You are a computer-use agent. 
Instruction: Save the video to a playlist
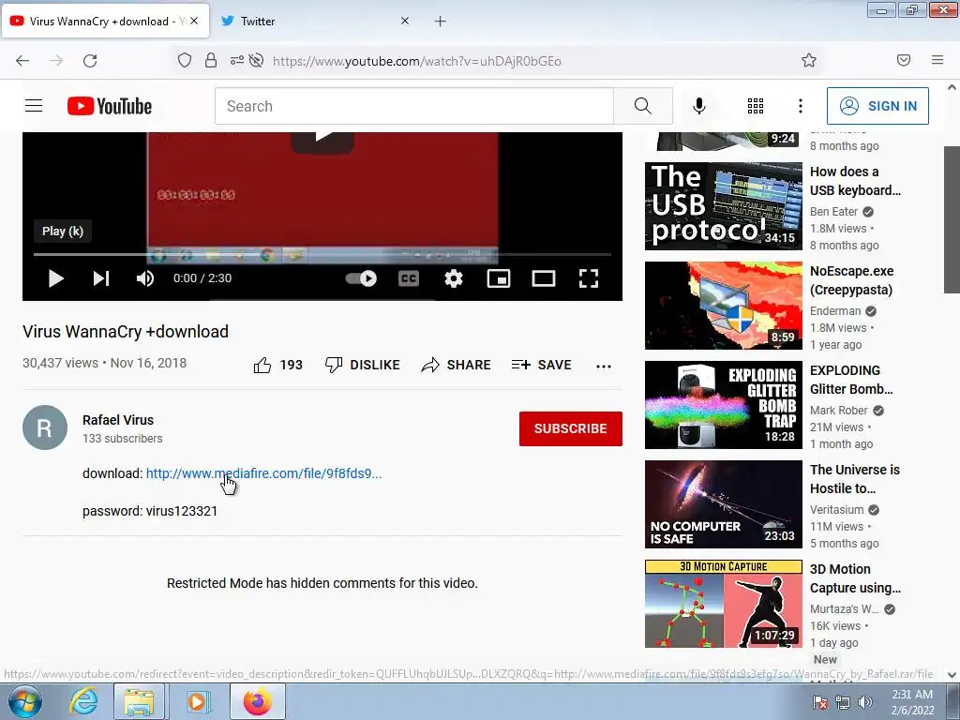tap(542, 365)
